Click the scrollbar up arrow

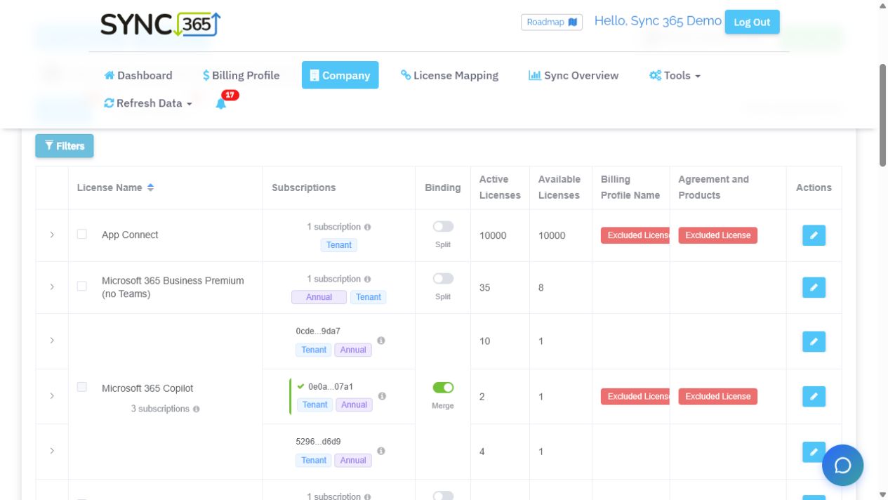pyautogui.click(x=882, y=6)
